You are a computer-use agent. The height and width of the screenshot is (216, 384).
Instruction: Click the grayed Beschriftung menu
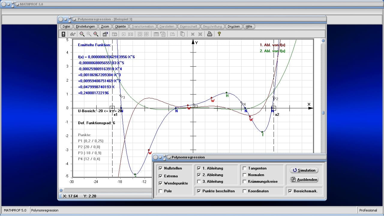point(212,26)
